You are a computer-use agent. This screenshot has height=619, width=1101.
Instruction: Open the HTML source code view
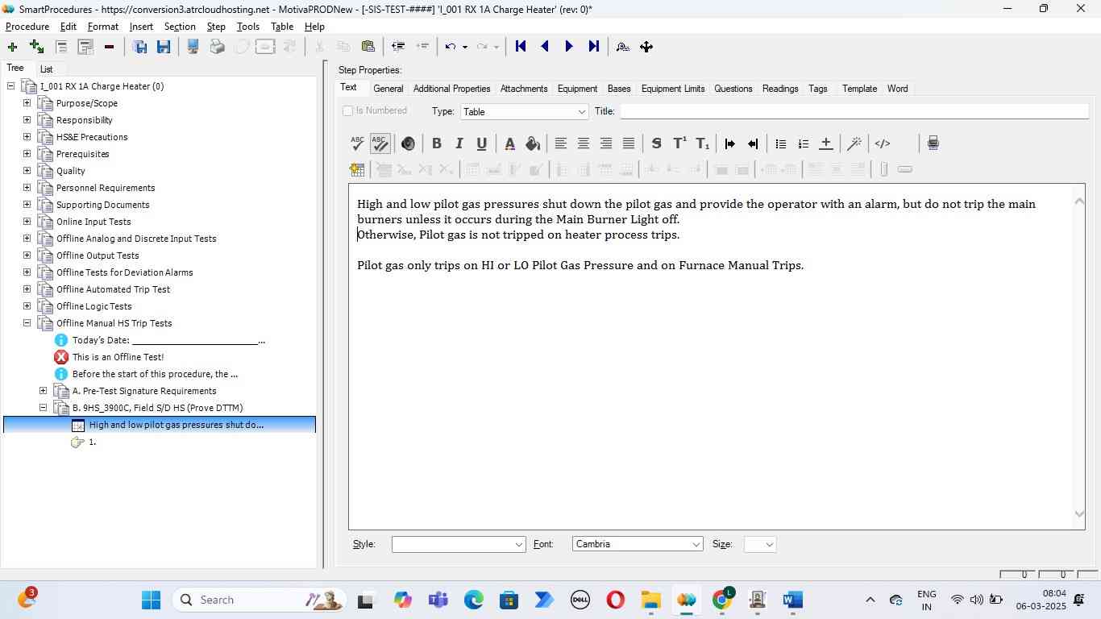(x=883, y=143)
